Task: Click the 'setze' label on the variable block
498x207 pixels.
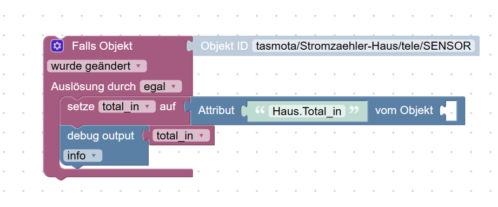Action: pyautogui.click(x=81, y=106)
